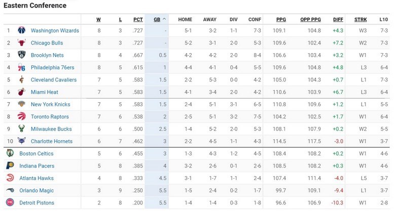Click the Brooklyn Nets logo icon

pos(21,55)
